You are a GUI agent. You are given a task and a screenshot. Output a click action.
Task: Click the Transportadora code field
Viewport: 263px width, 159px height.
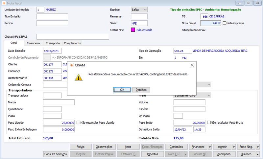tap(52, 96)
